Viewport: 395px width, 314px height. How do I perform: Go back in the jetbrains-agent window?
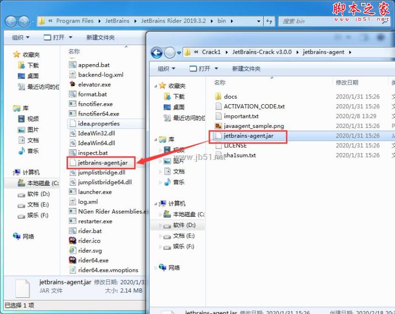point(157,53)
